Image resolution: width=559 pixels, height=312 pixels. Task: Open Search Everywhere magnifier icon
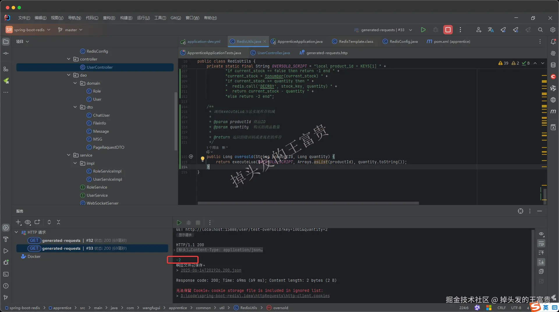[x=540, y=30]
